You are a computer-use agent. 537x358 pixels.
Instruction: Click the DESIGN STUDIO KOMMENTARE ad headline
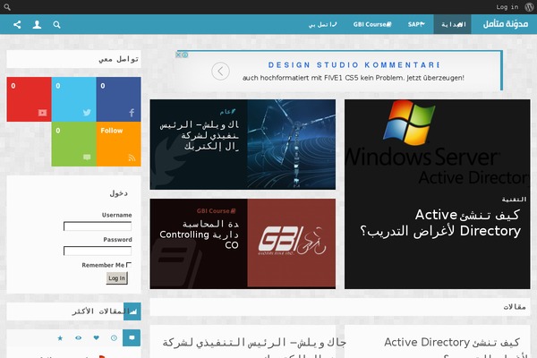point(354,65)
